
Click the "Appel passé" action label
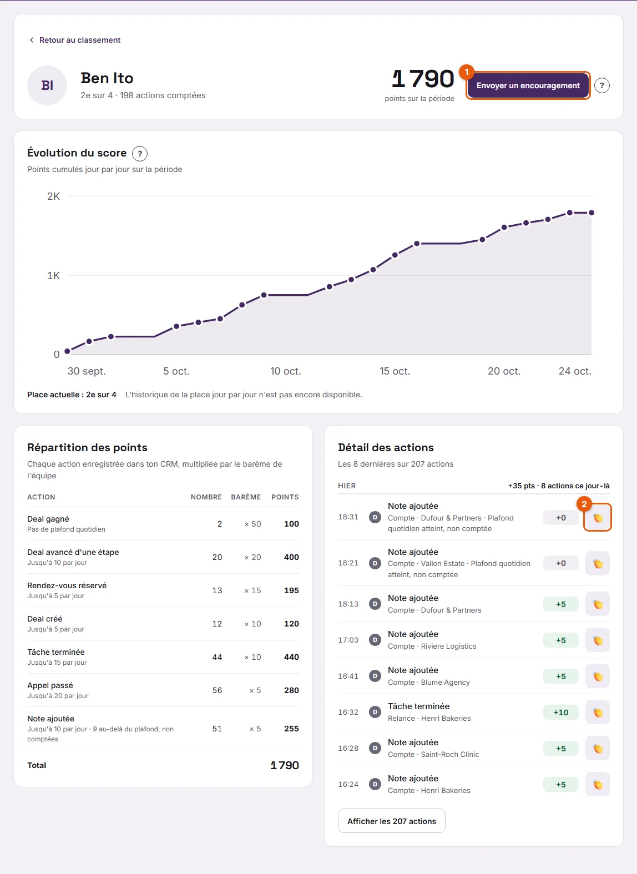[50, 685]
